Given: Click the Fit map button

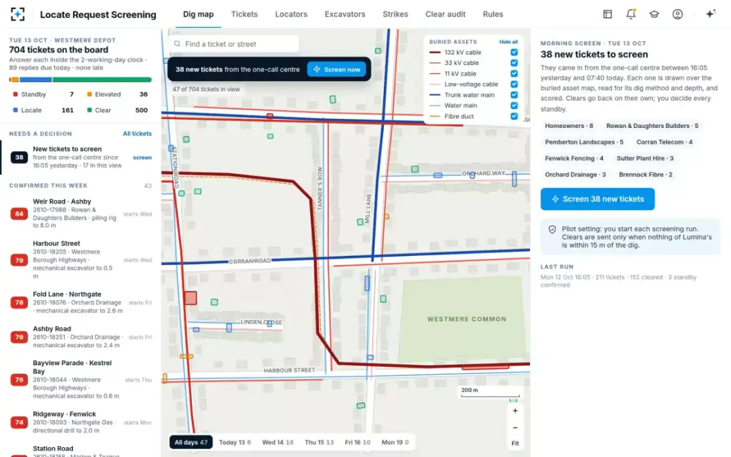Looking at the screenshot, I should coord(515,444).
